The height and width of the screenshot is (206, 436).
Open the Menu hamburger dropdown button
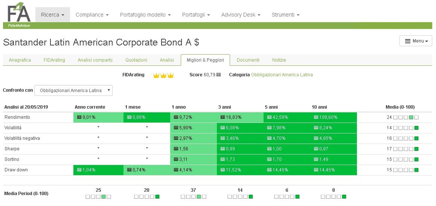pos(416,41)
